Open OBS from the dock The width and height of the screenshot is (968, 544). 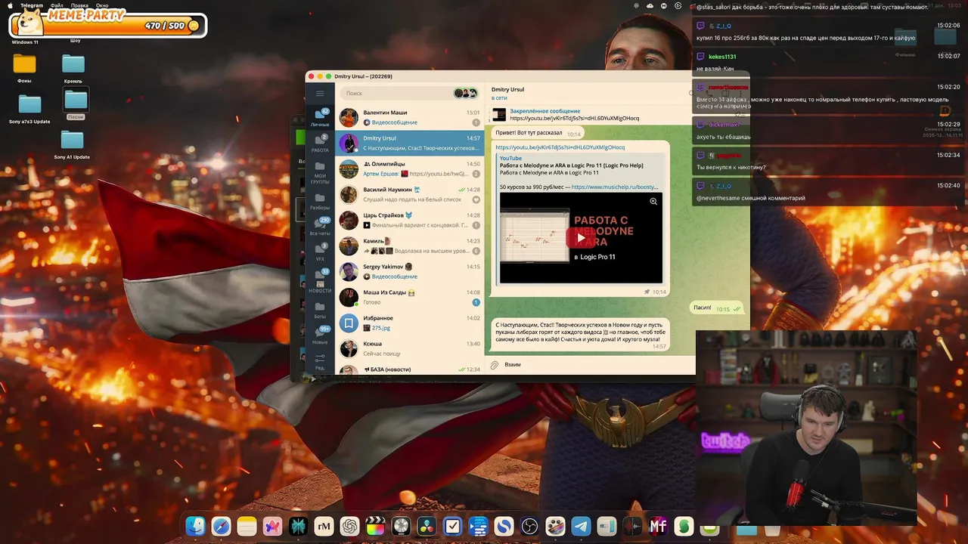point(529,526)
